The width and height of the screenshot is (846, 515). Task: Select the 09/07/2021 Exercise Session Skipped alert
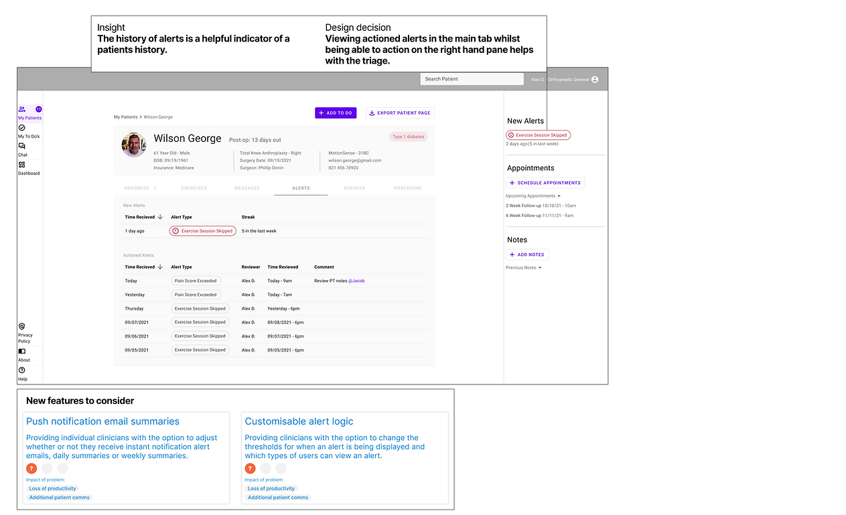click(200, 322)
